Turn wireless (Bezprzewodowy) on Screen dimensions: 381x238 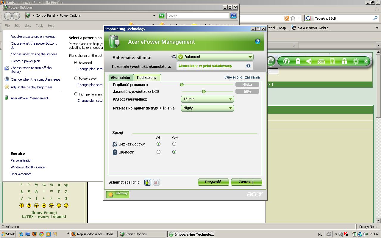pos(158,144)
